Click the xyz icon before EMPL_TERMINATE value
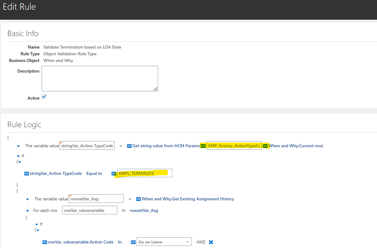Screen dimensions: 377x248 [x=114, y=173]
